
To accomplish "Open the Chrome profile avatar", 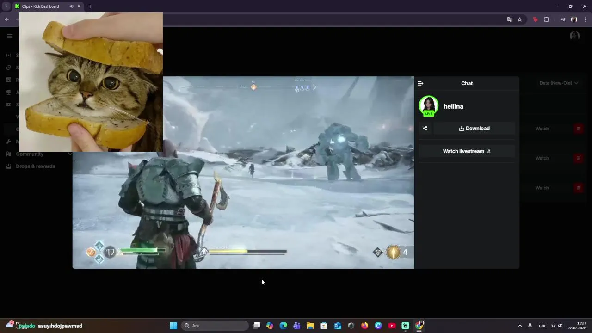I will pyautogui.click(x=574, y=19).
